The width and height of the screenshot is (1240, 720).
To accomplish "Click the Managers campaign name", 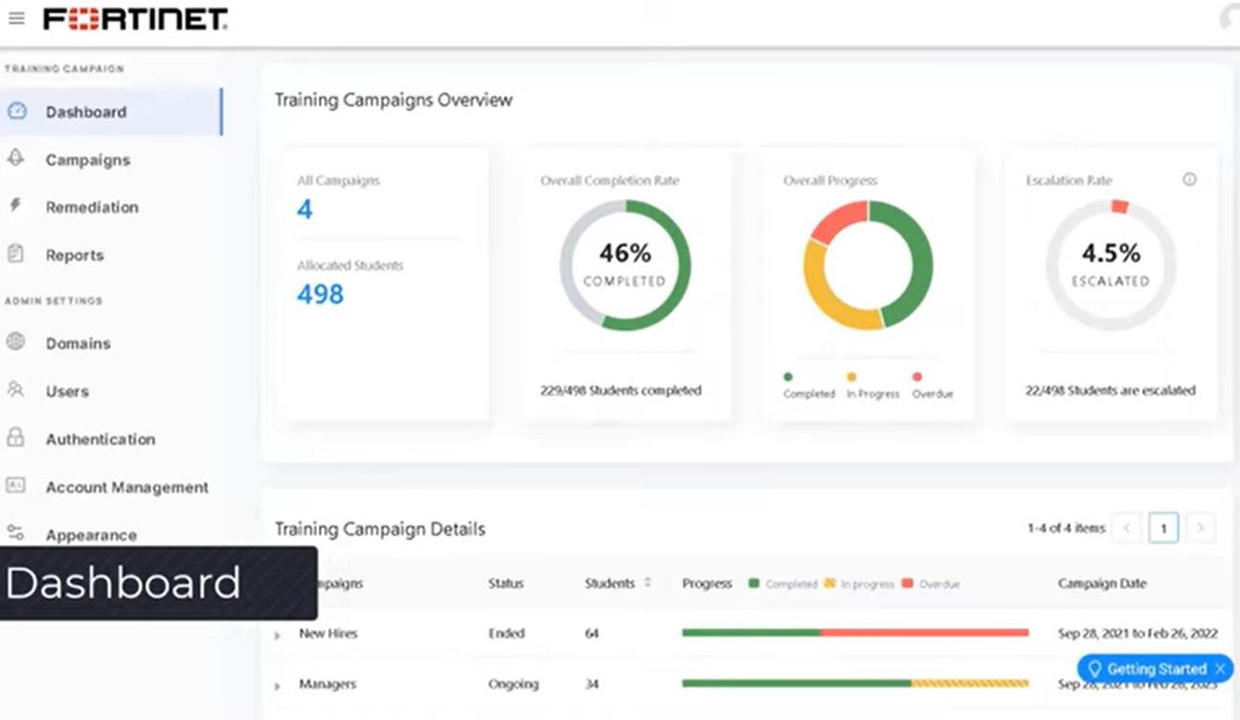I will [327, 685].
